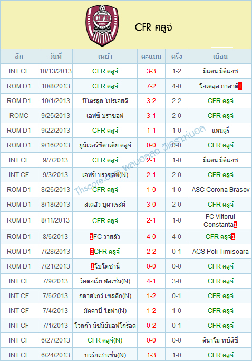Click the red card badge beside FC Viitorul Constanta
This screenshot has width=252, height=361.
(x=235, y=225)
